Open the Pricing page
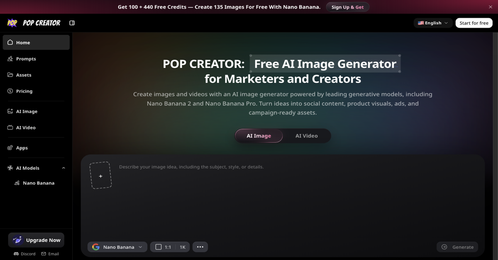Image resolution: width=498 pixels, height=260 pixels. 36,91
